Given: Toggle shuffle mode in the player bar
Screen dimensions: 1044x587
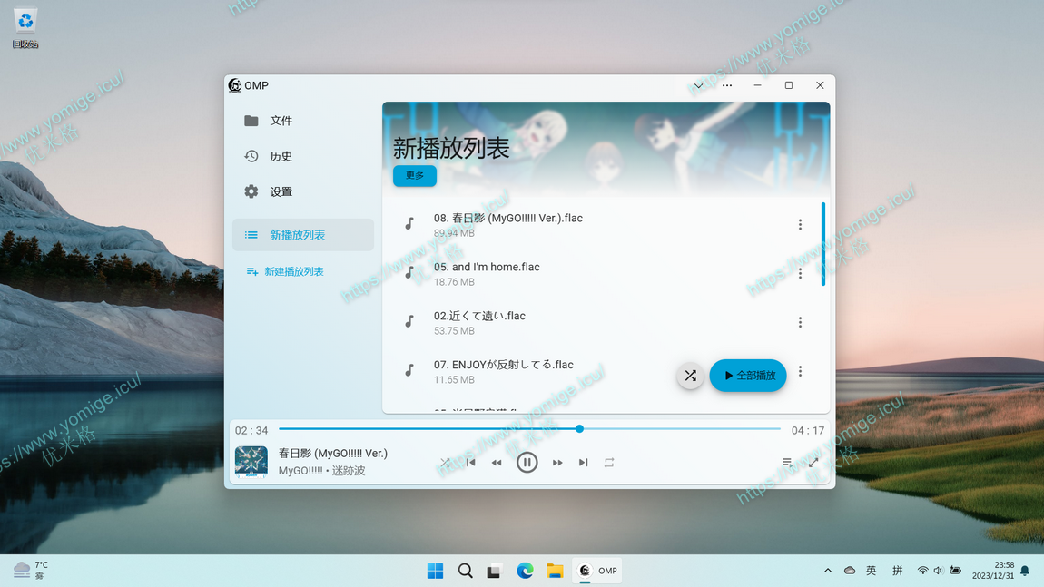Looking at the screenshot, I should [445, 463].
